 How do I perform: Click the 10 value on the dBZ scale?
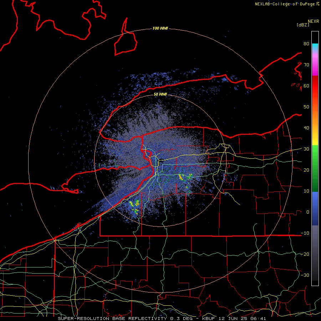(x=306, y=191)
